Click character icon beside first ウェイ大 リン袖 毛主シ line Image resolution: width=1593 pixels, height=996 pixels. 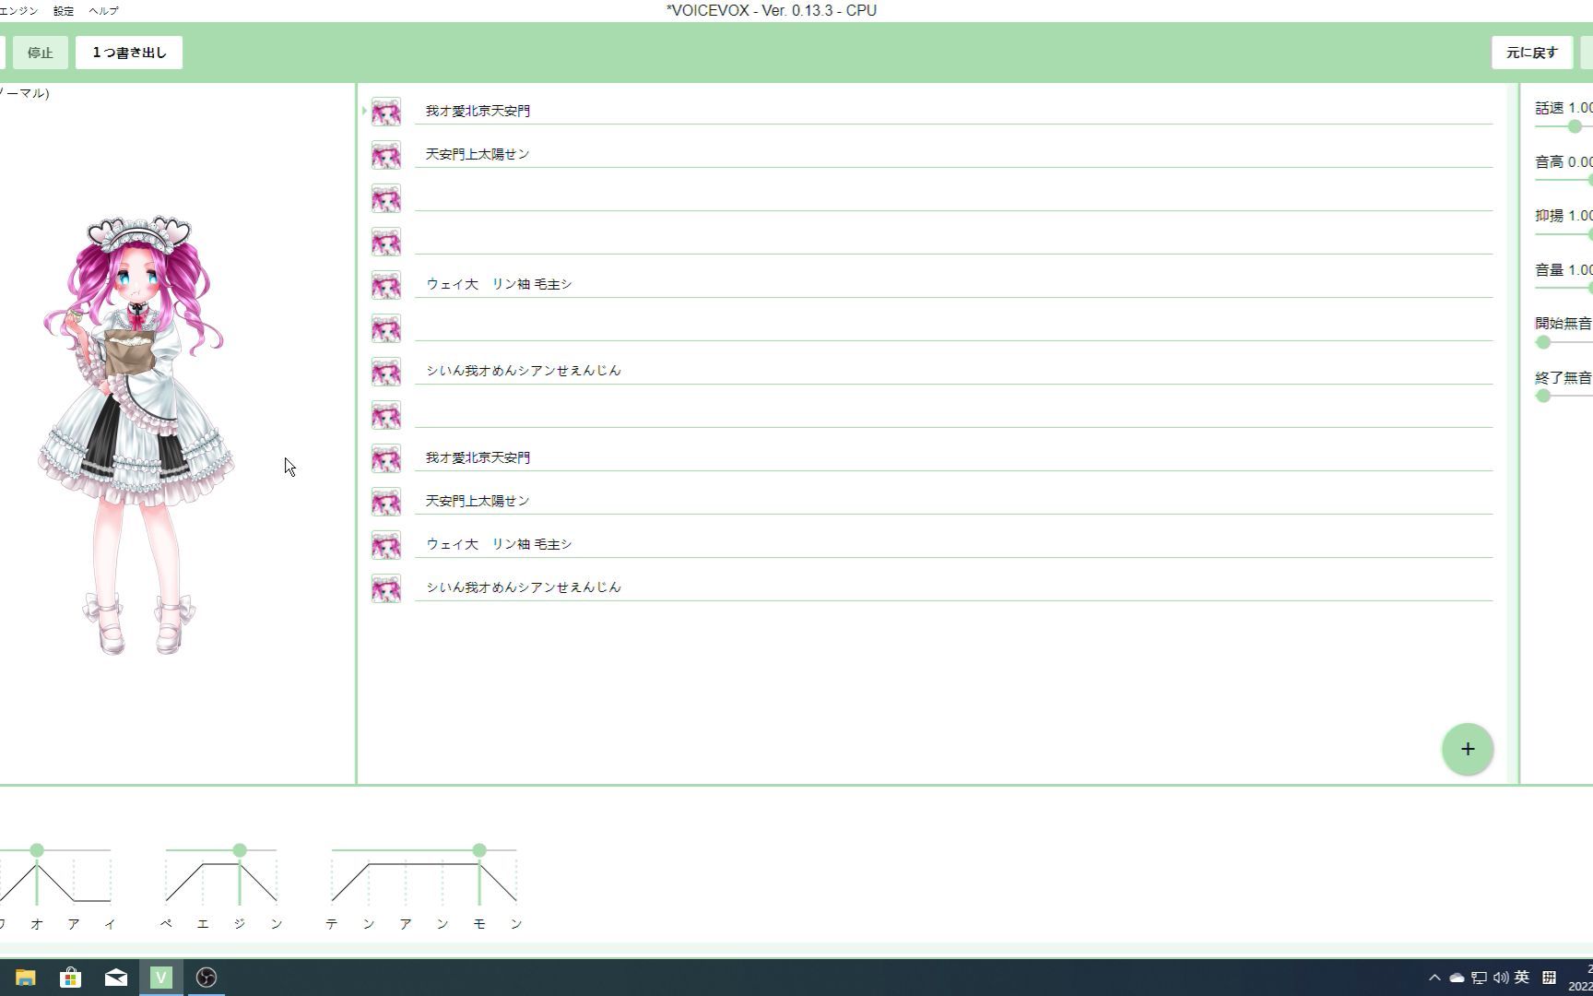[386, 285]
